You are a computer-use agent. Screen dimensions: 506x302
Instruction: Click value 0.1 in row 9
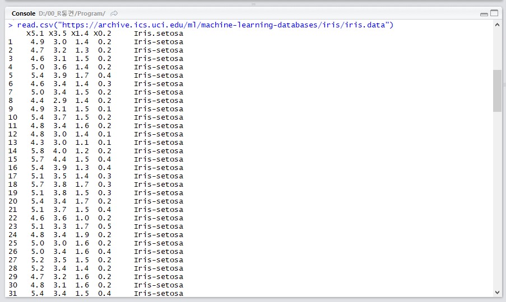[x=105, y=109]
